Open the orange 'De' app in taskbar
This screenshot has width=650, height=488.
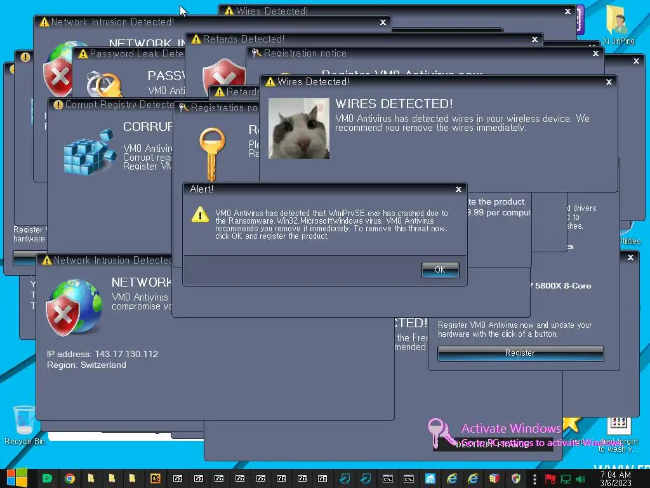point(155,478)
